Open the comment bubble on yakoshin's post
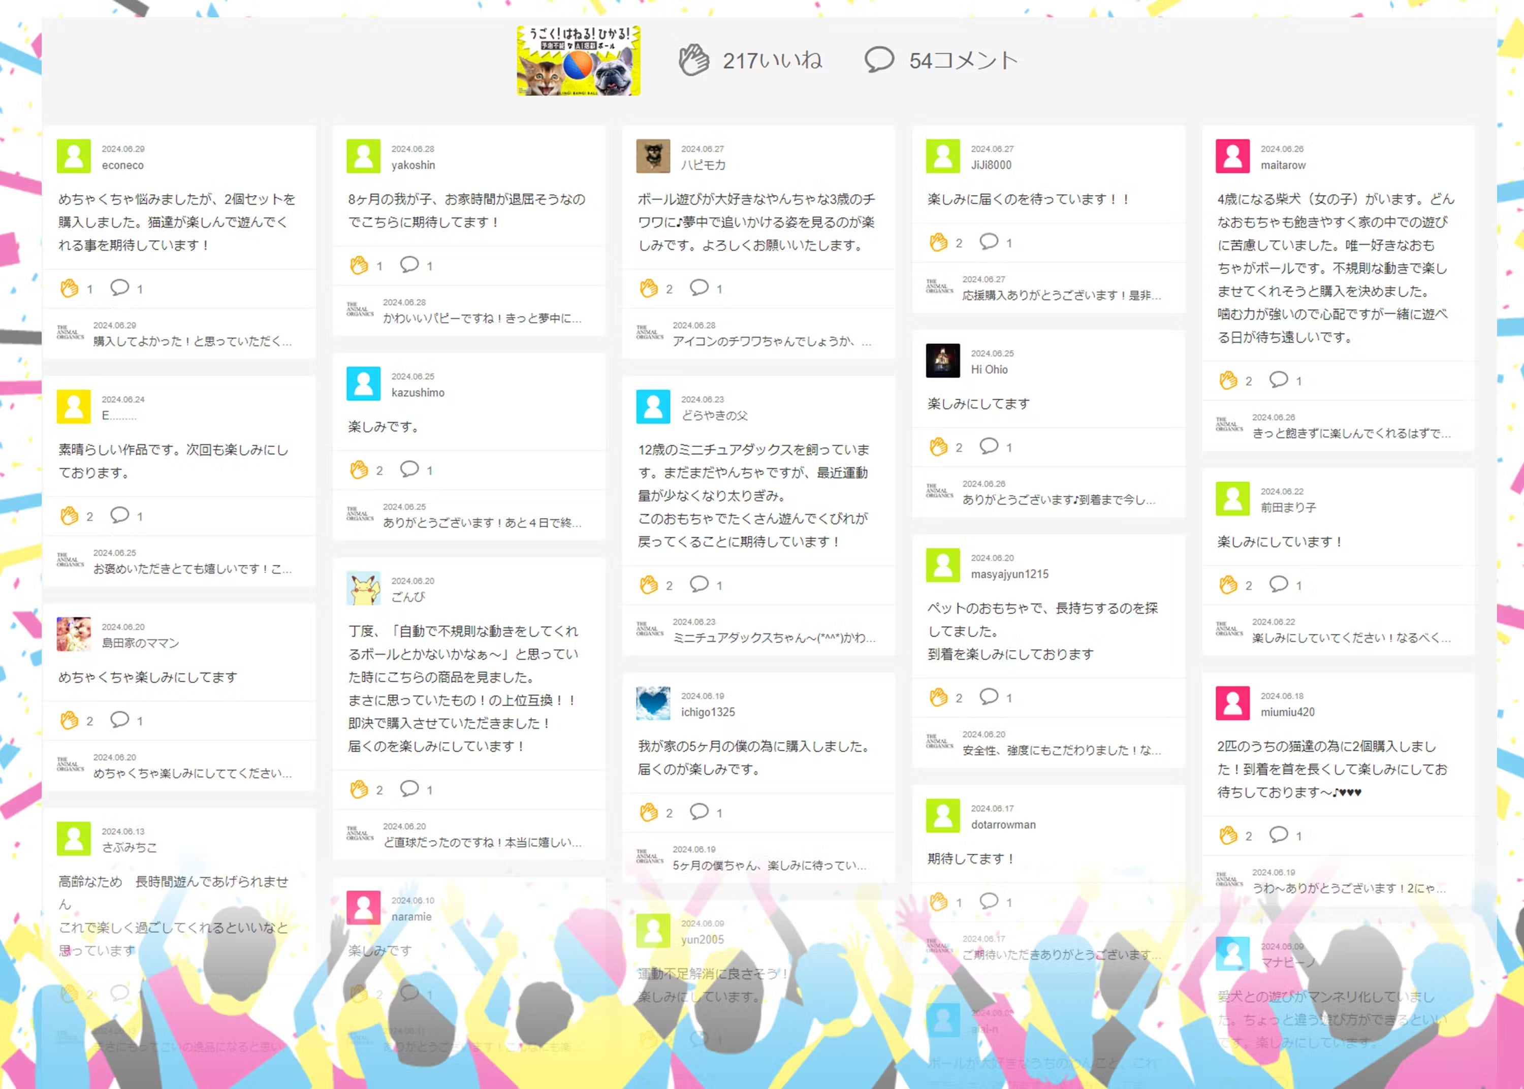 point(409,265)
